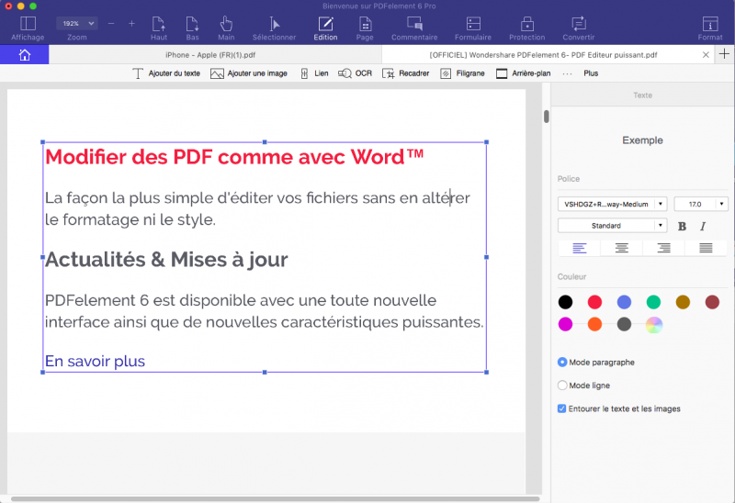Choose the golden brown color swatch
This screenshot has width=735, height=503.
point(683,302)
